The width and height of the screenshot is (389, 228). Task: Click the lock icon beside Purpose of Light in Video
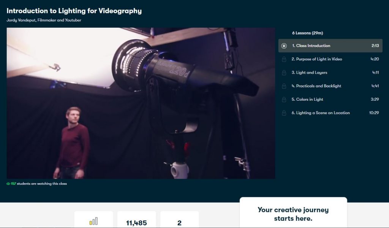pos(284,59)
